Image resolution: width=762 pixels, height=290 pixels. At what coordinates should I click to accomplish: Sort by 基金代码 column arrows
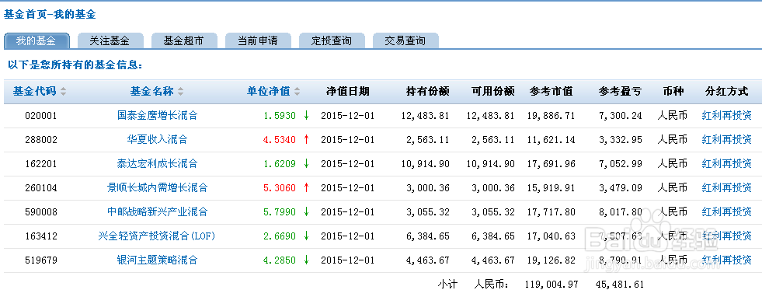point(63,92)
